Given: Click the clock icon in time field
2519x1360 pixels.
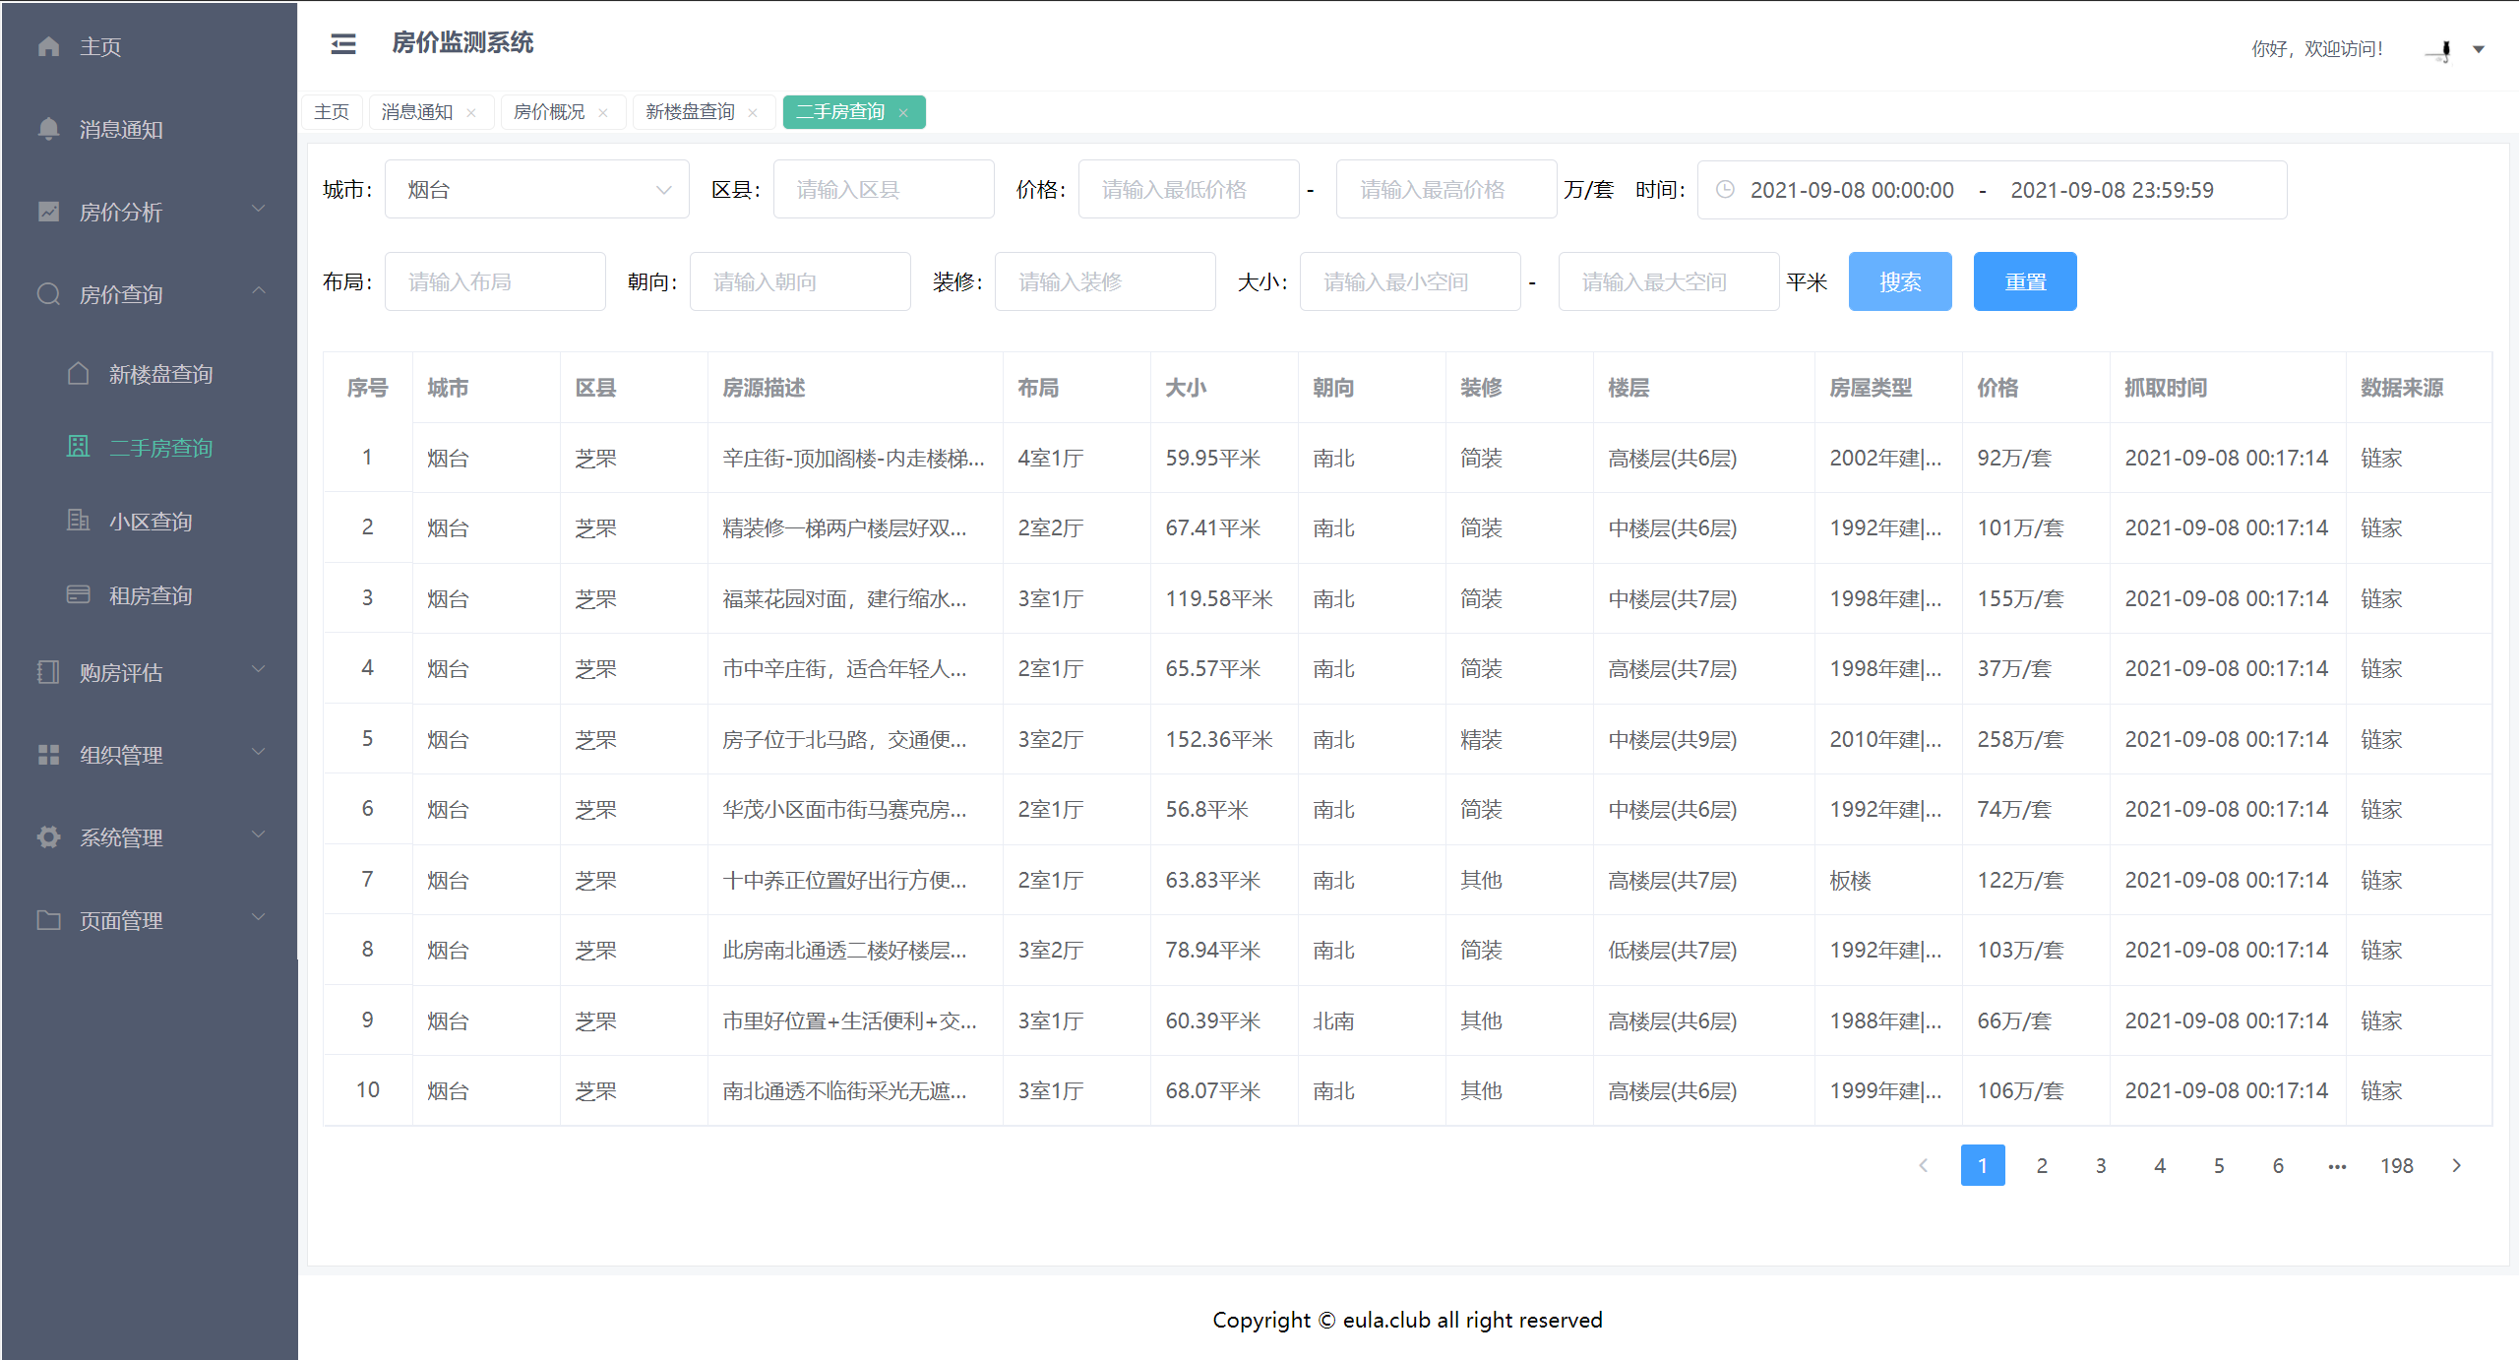Looking at the screenshot, I should click(x=1725, y=190).
